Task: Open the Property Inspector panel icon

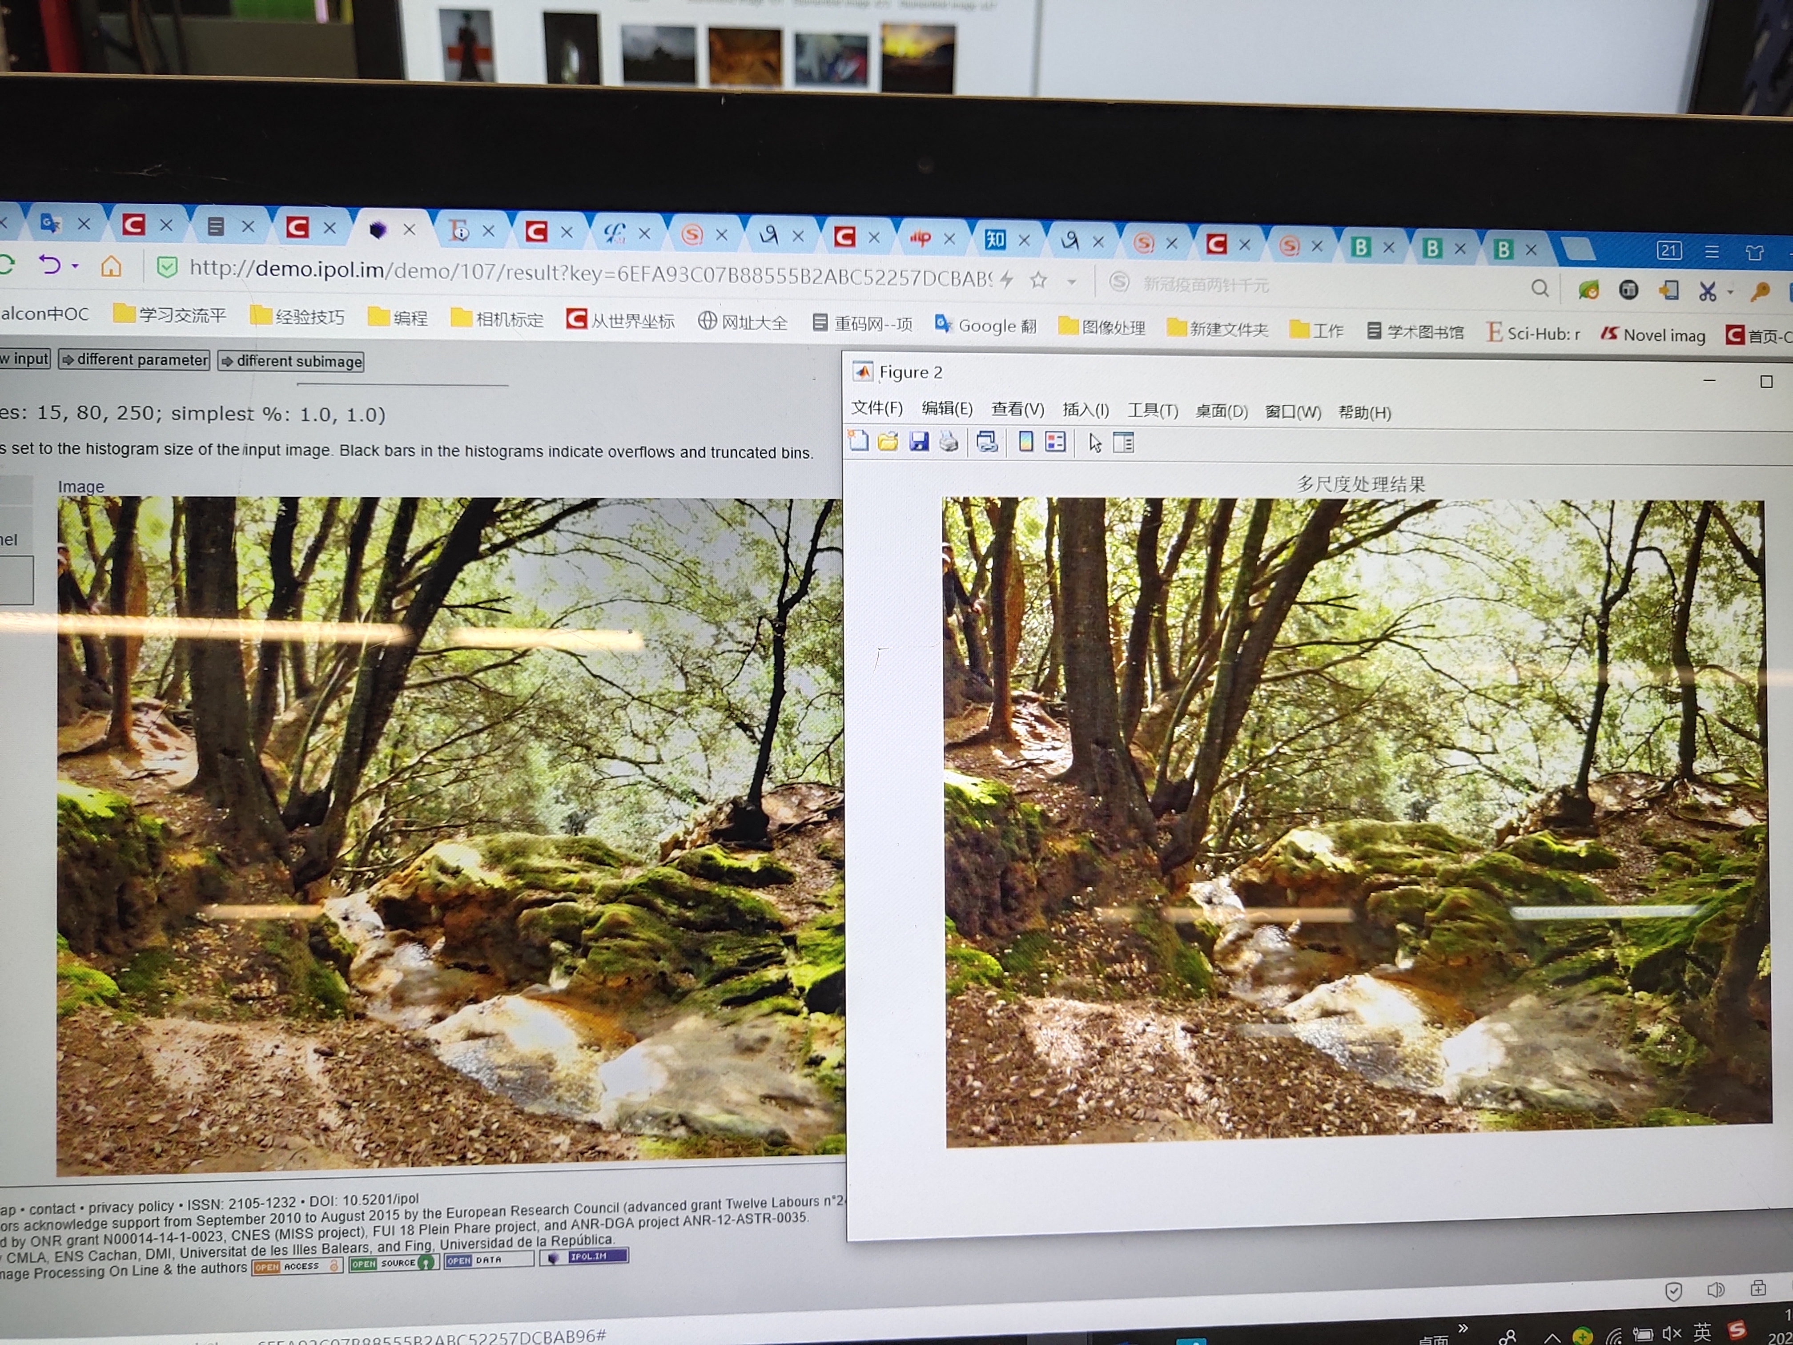Action: pyautogui.click(x=1123, y=443)
